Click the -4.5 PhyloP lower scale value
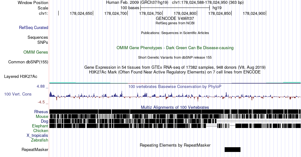 coord(41,102)
